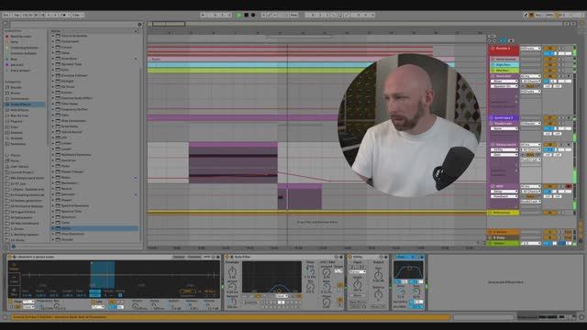Click the Utility Balance knob
Image resolution: width=587 pixels, height=330 pixels.
[378, 294]
